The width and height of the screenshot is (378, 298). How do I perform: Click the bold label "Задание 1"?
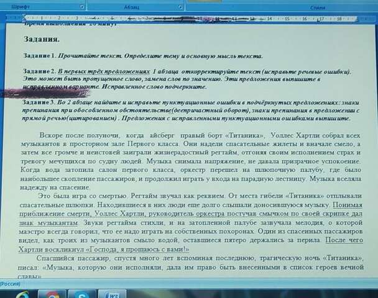pos(40,56)
